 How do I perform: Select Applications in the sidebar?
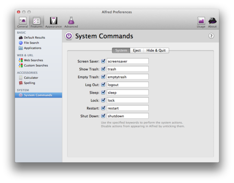pyautogui.click(x=33, y=48)
